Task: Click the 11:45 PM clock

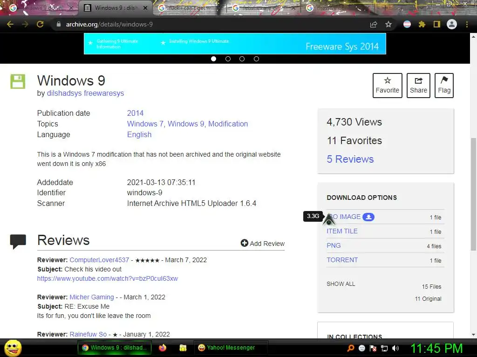Action: (436, 349)
